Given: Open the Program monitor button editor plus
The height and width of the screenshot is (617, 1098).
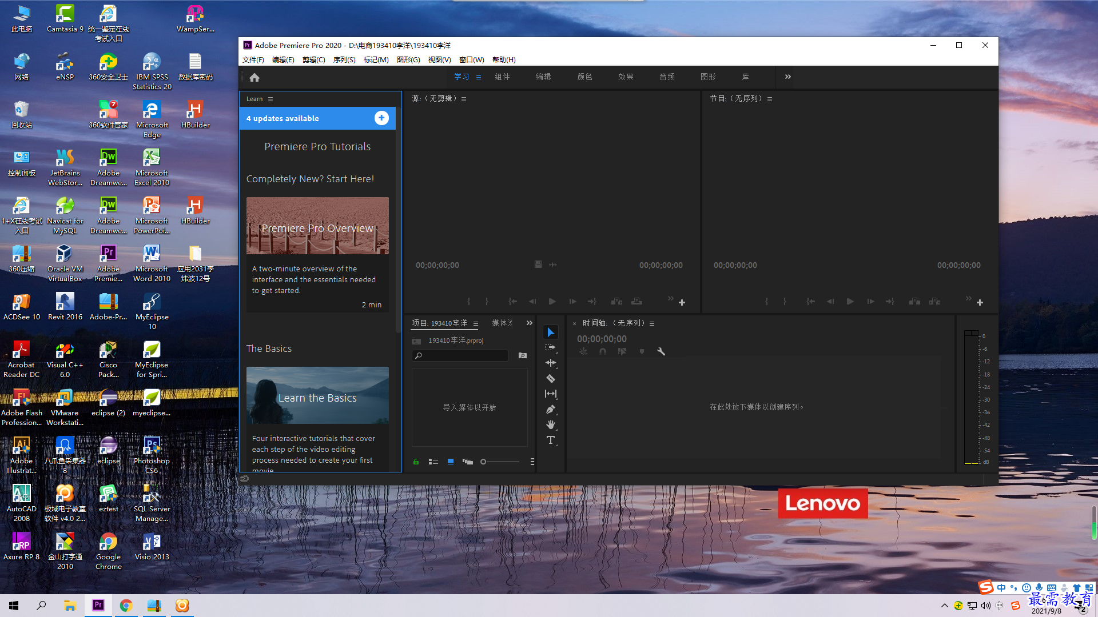Looking at the screenshot, I should tap(980, 302).
